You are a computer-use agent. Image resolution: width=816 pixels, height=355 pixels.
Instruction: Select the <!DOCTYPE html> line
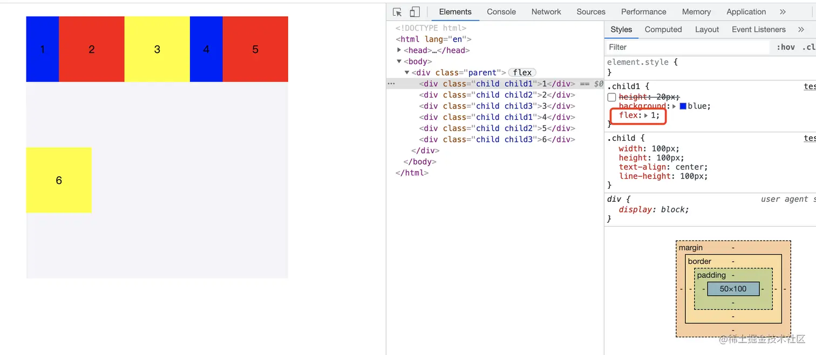tap(431, 28)
